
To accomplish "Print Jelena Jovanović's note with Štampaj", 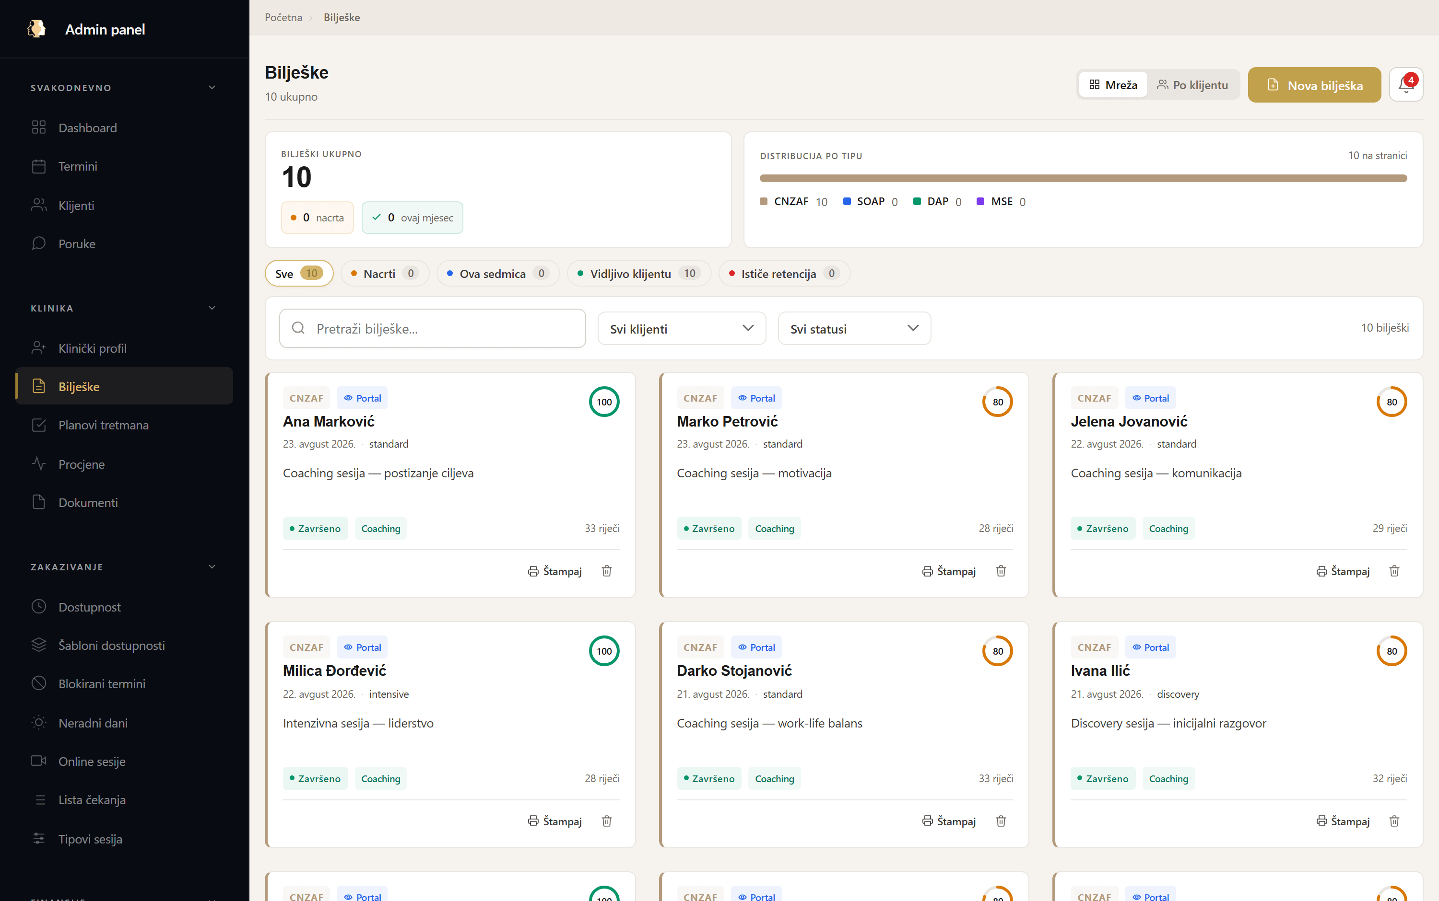I will tap(1343, 571).
